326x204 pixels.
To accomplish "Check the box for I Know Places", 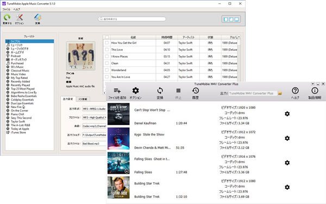I will point(107,57).
